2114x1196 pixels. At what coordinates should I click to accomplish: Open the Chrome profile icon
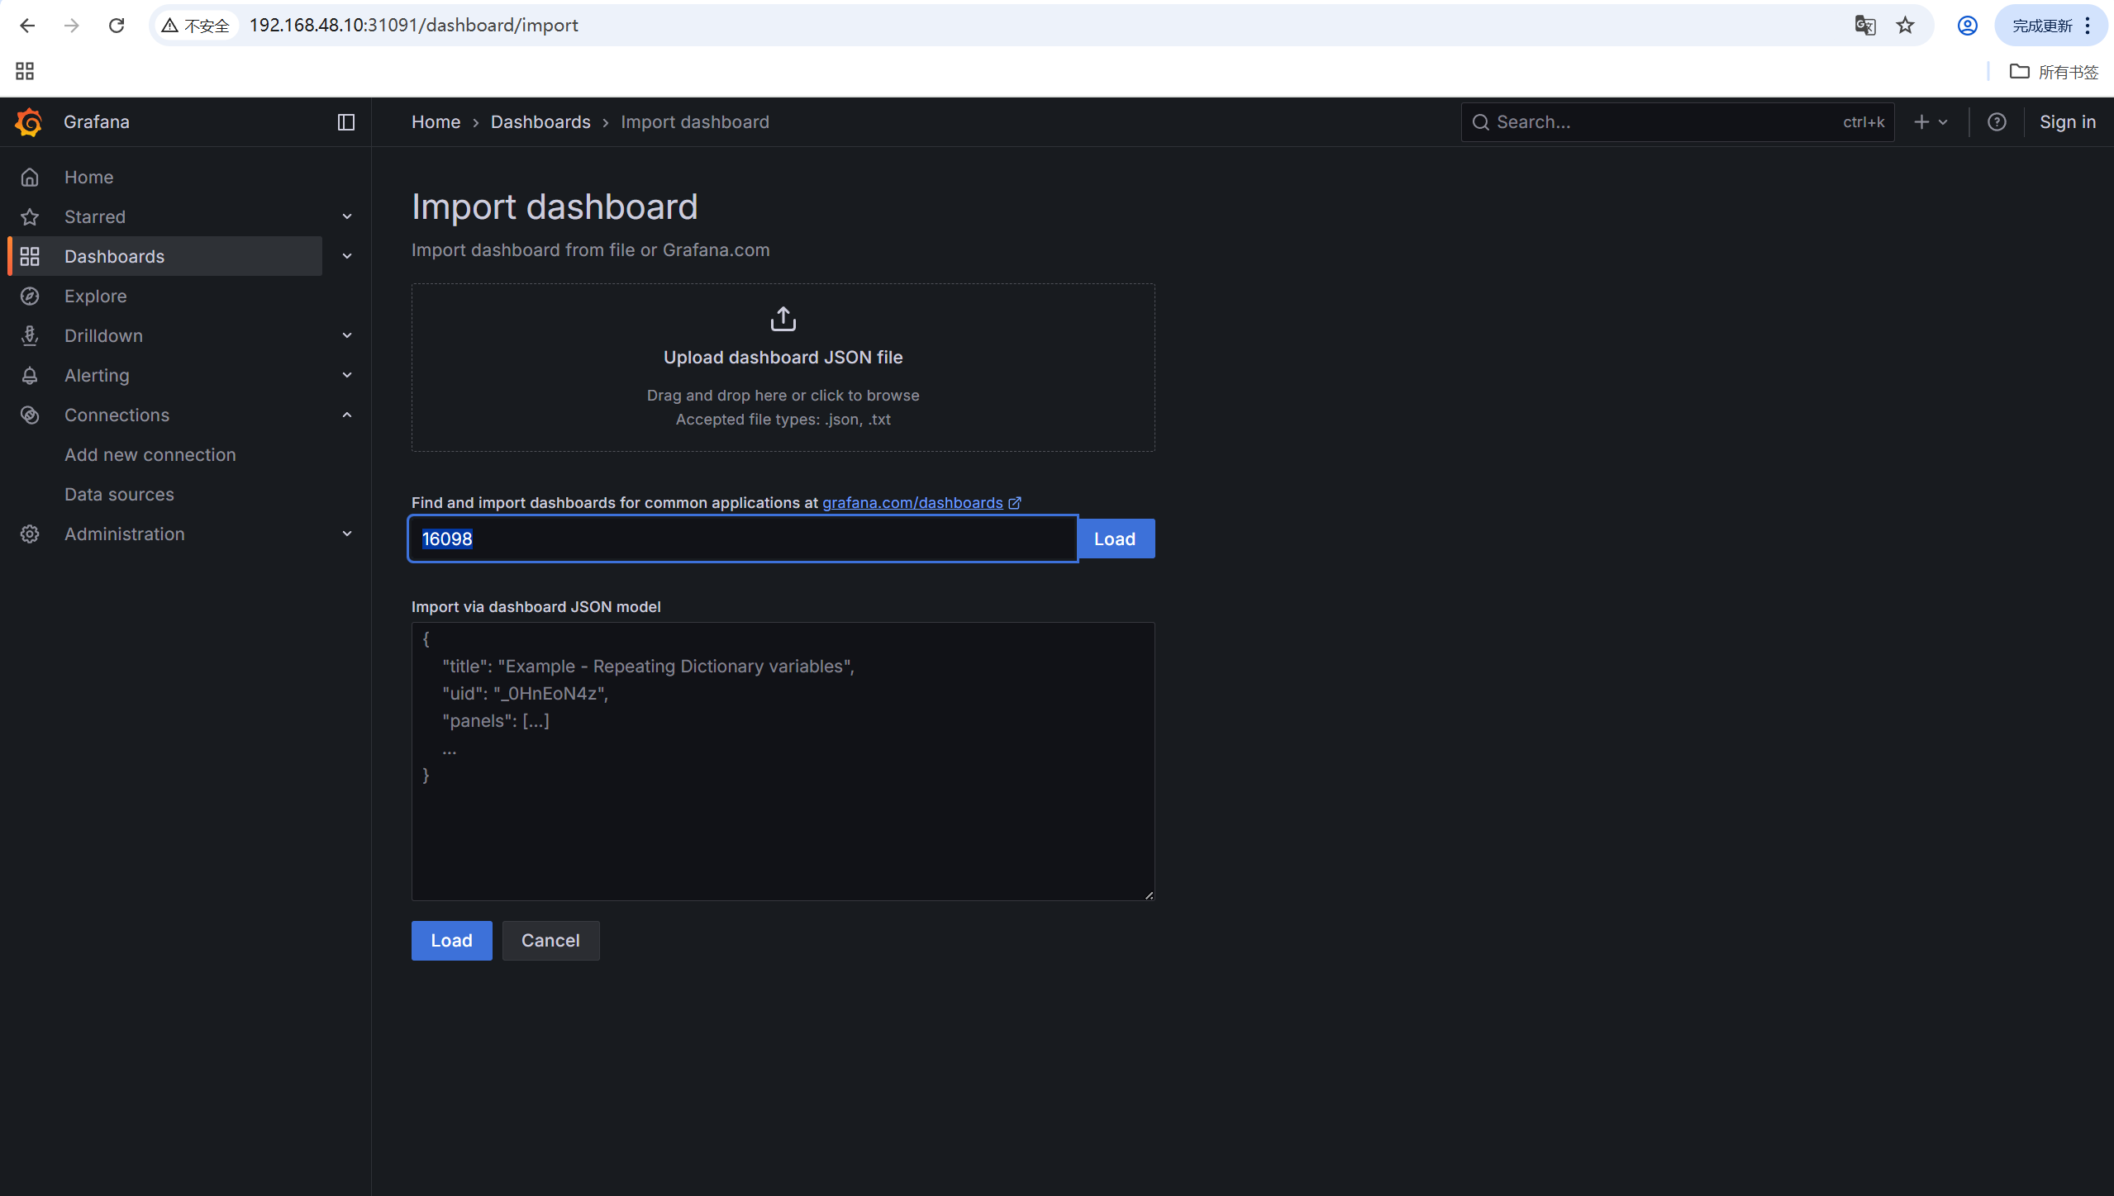(x=1967, y=26)
